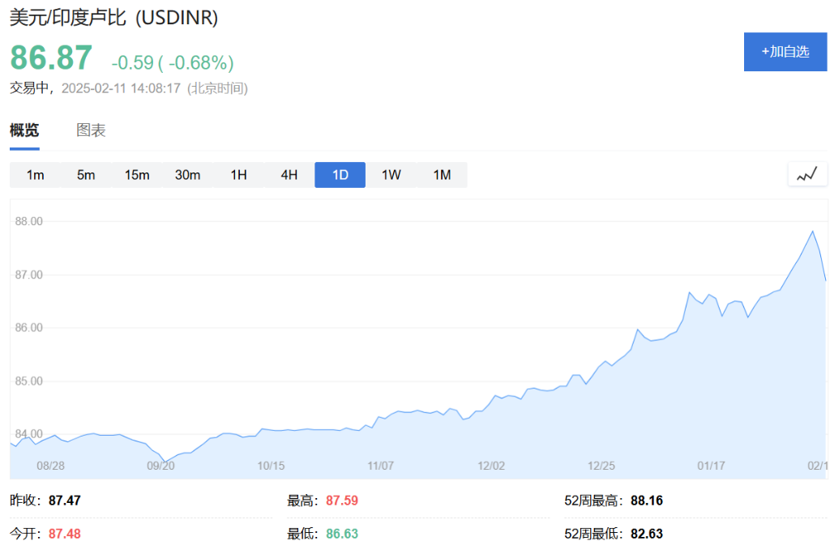Image resolution: width=830 pixels, height=541 pixels.
Task: Select the 1M monthly interval
Action: point(442,175)
